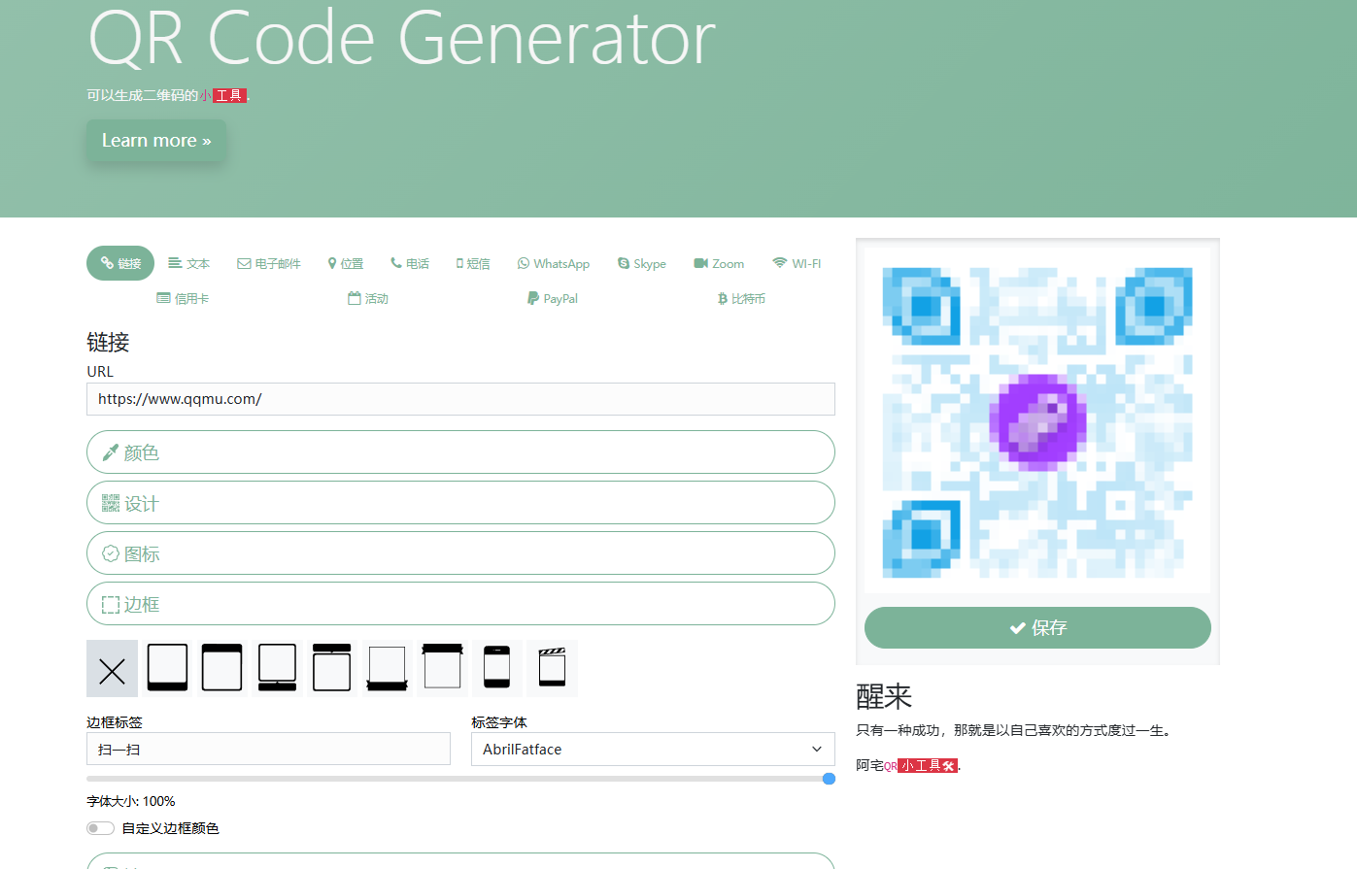Click the QR Code Generator title
Viewport: 1357px width, 869px height.
pos(401,37)
